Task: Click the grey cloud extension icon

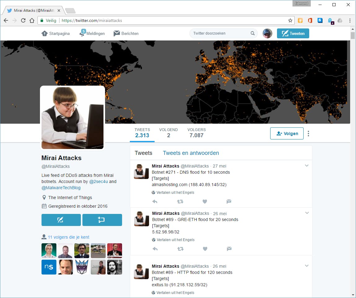Action: tap(340, 20)
